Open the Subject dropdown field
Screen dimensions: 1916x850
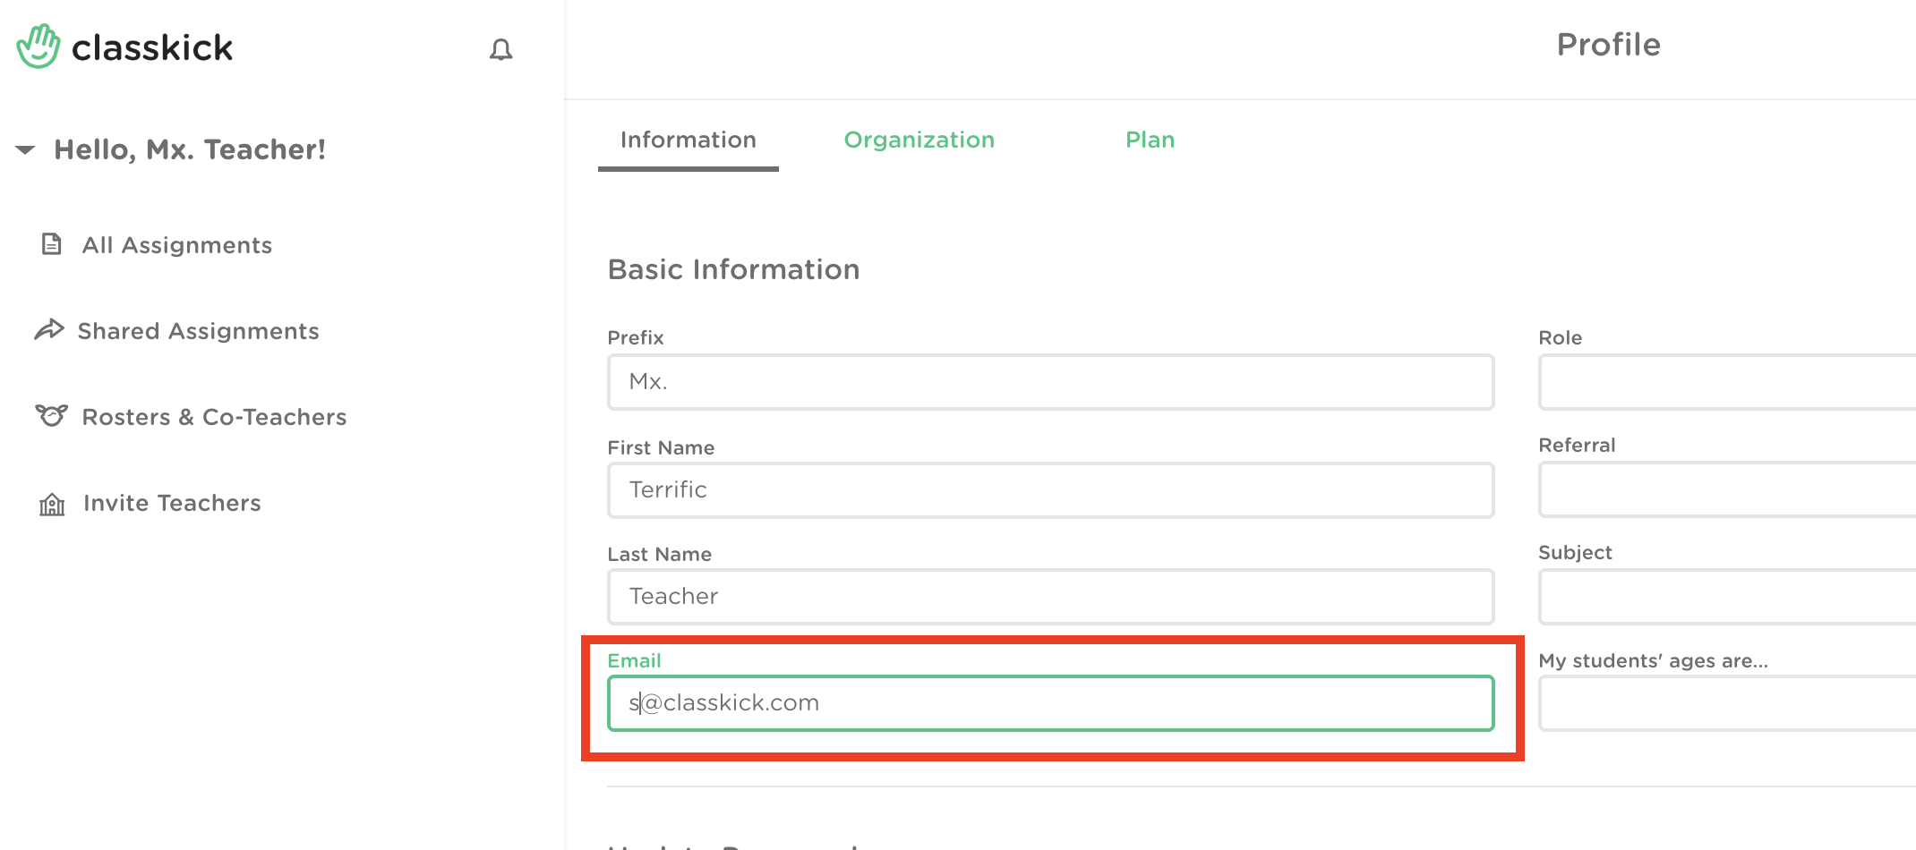tap(1726, 597)
